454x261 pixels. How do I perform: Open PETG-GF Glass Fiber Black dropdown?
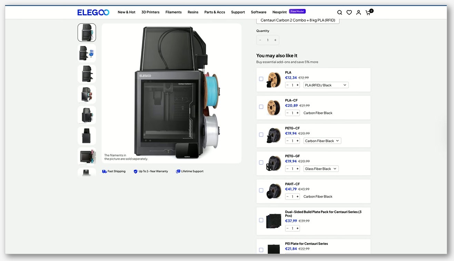click(x=321, y=169)
